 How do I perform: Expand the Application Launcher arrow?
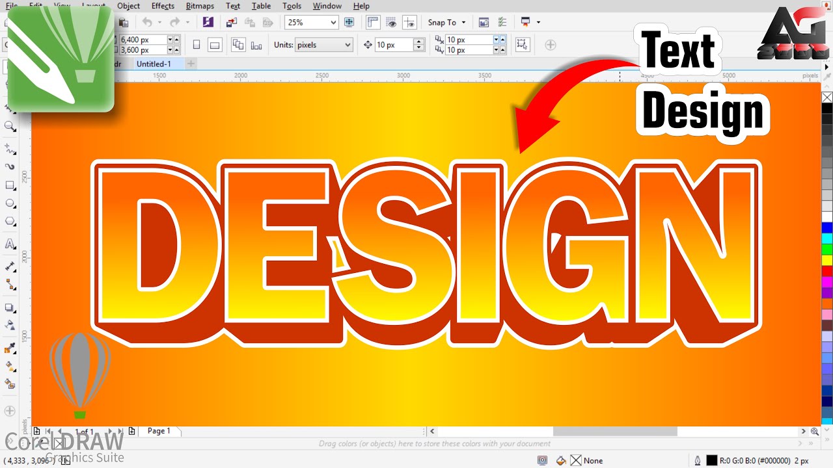[538, 22]
